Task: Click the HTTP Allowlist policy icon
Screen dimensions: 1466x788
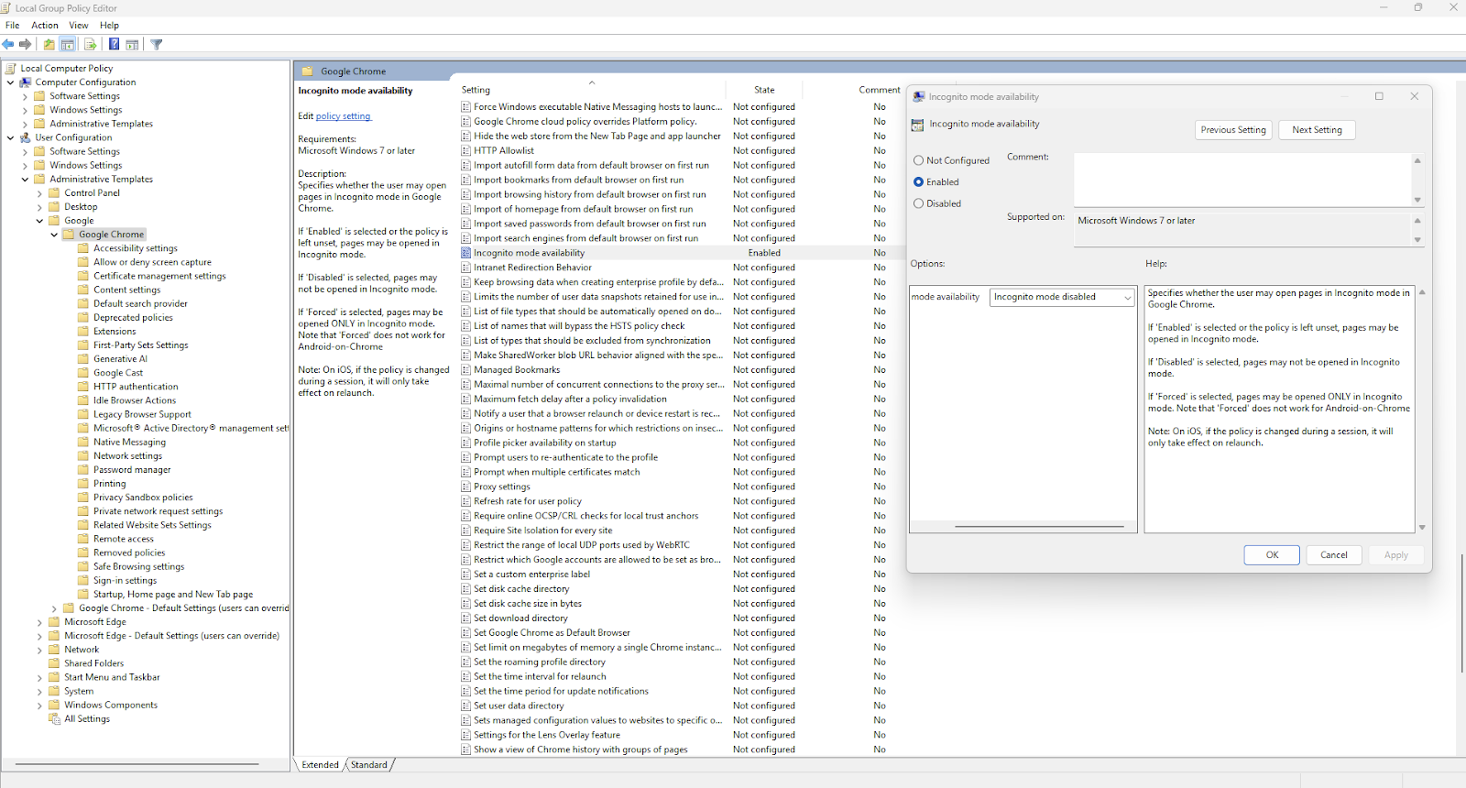Action: coord(466,150)
